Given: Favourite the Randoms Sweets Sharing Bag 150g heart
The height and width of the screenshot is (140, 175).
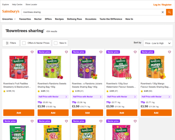Looking at the screenshot, I should (66, 52).
